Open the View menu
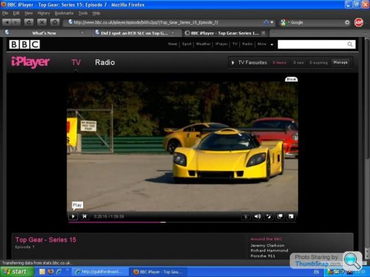370x277 pixels. pos(28,13)
